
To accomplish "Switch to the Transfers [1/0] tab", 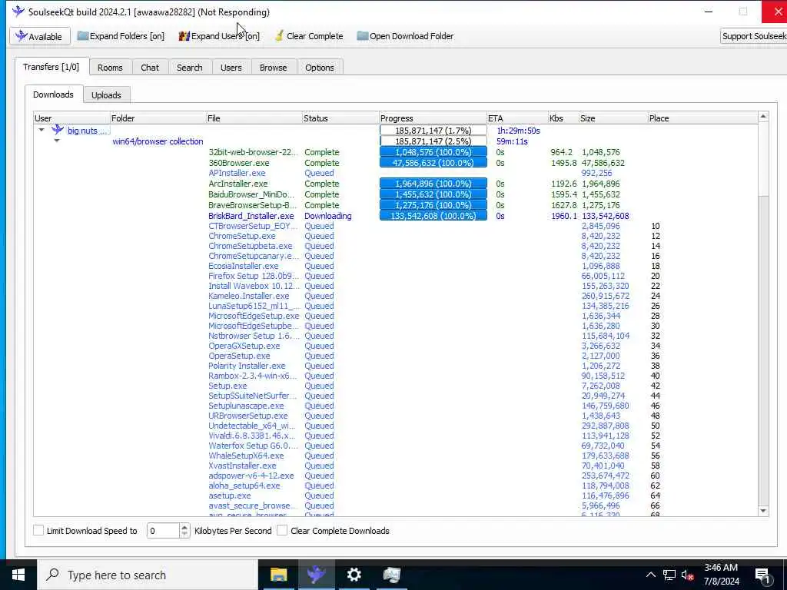I will (x=51, y=67).
